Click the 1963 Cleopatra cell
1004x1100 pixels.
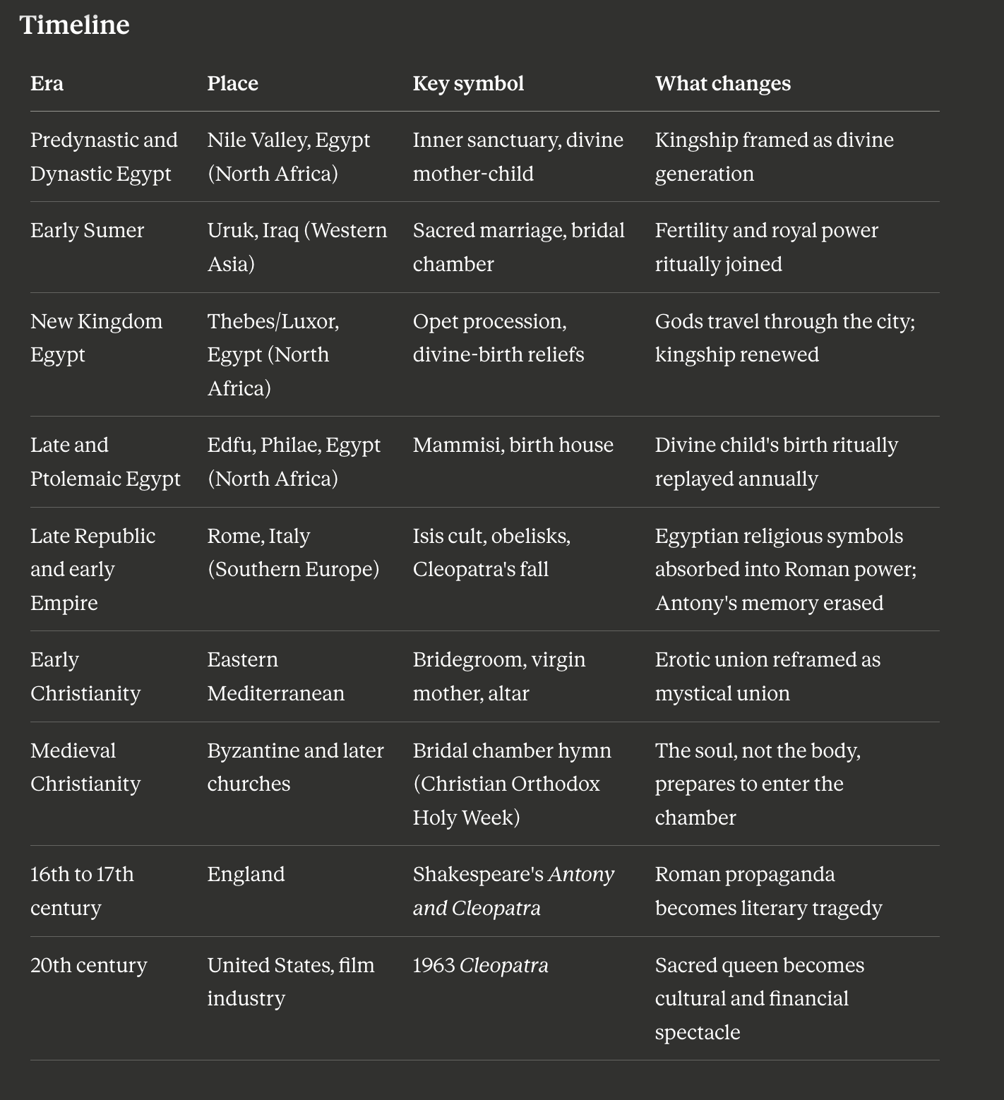click(x=480, y=965)
